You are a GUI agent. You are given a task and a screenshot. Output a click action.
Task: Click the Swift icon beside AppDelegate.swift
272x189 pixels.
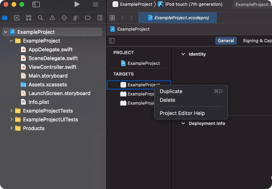23,50
